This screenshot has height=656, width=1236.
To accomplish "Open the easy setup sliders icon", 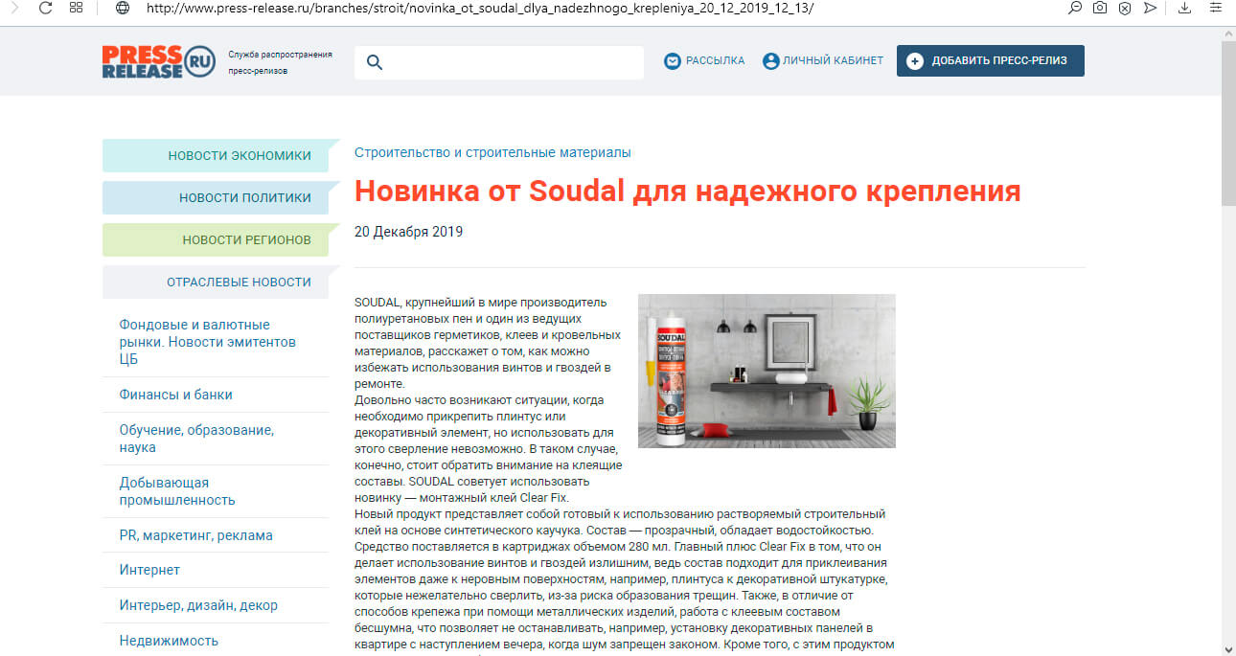I will point(1217,8).
